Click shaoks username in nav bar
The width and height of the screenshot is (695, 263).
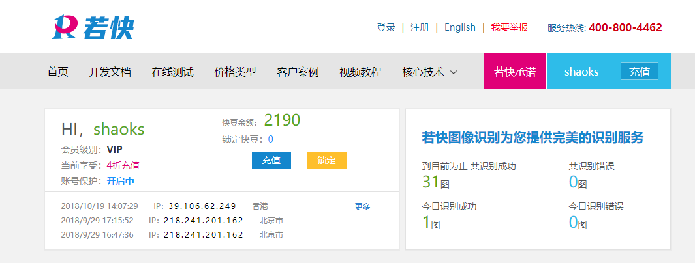(x=581, y=72)
